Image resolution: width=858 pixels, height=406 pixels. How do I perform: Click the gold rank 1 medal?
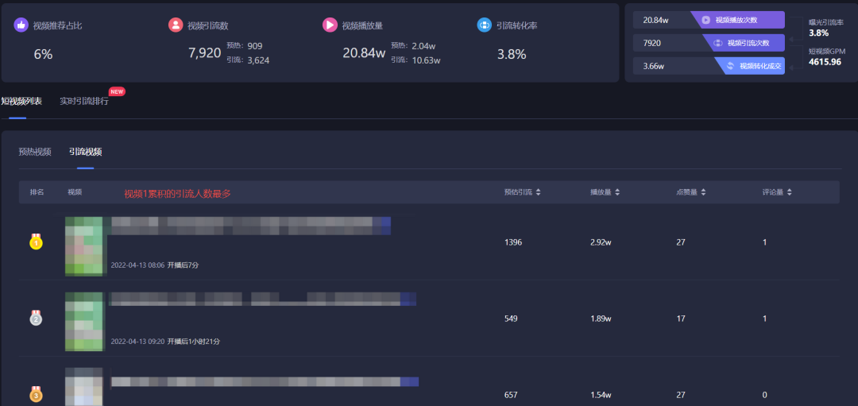point(36,242)
